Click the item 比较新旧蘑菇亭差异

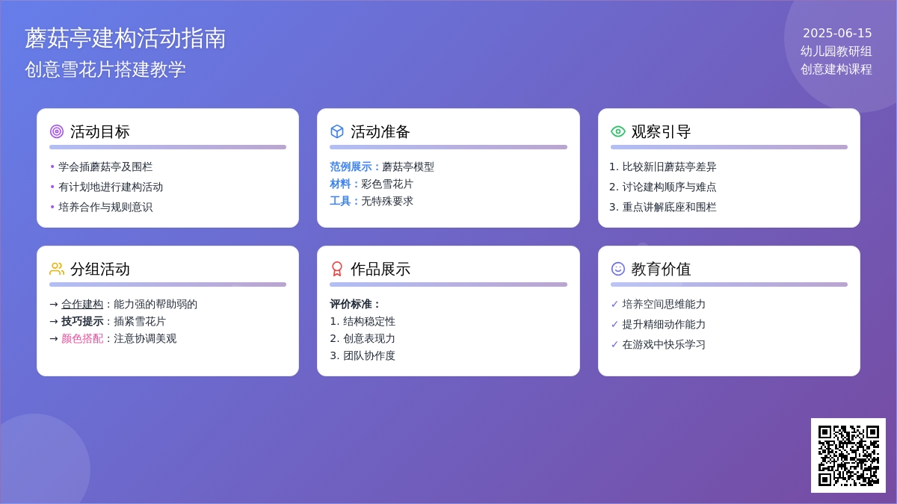tap(670, 167)
